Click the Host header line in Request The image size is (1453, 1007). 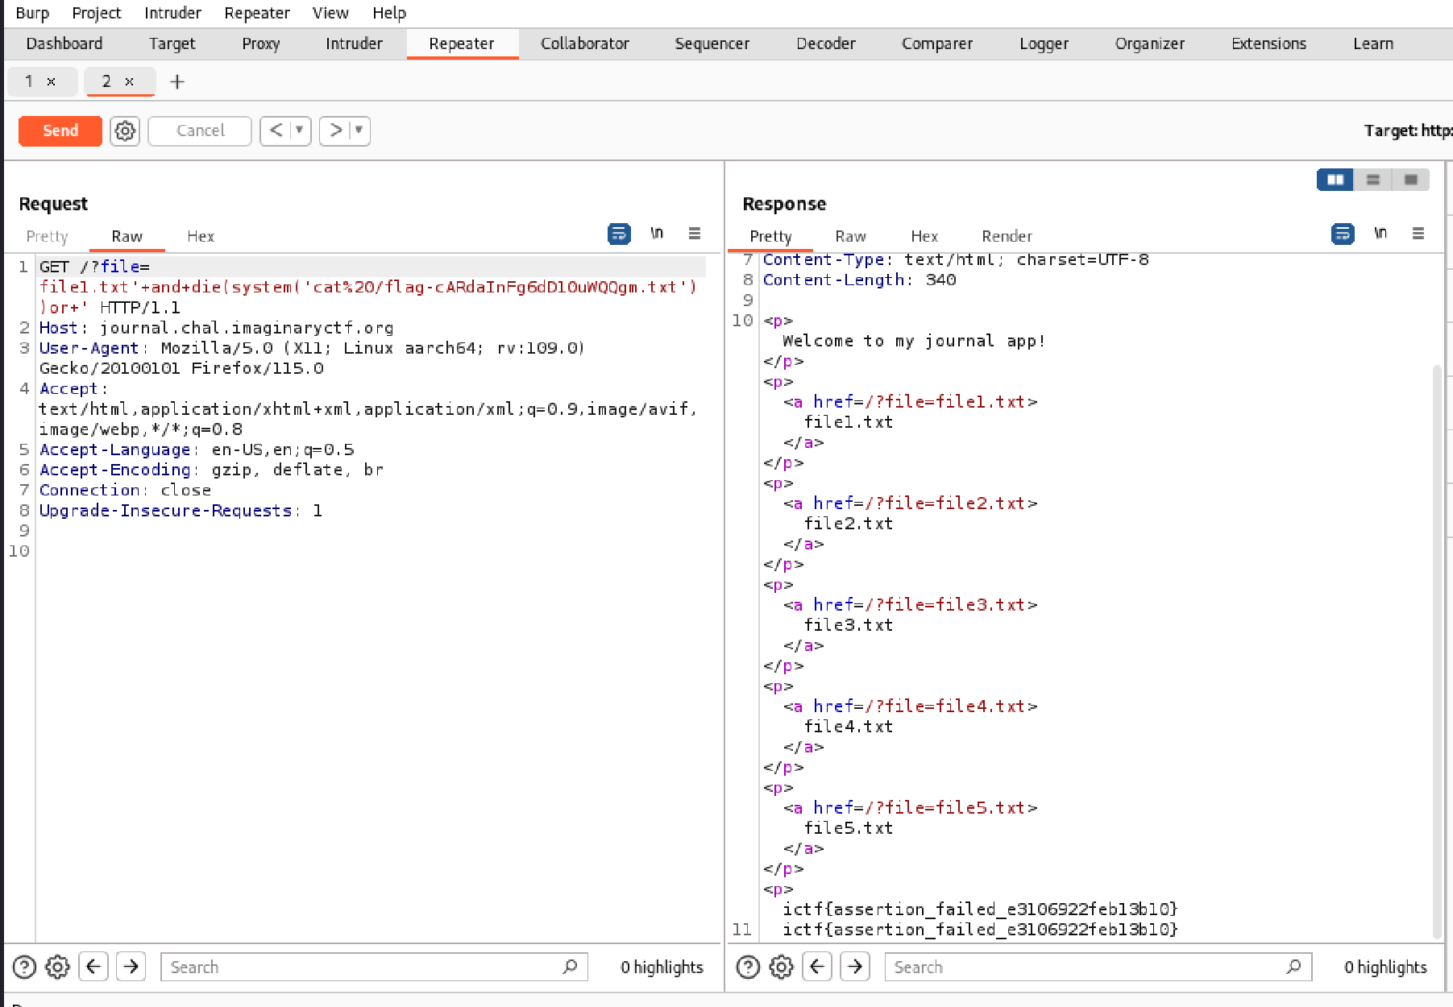216,328
